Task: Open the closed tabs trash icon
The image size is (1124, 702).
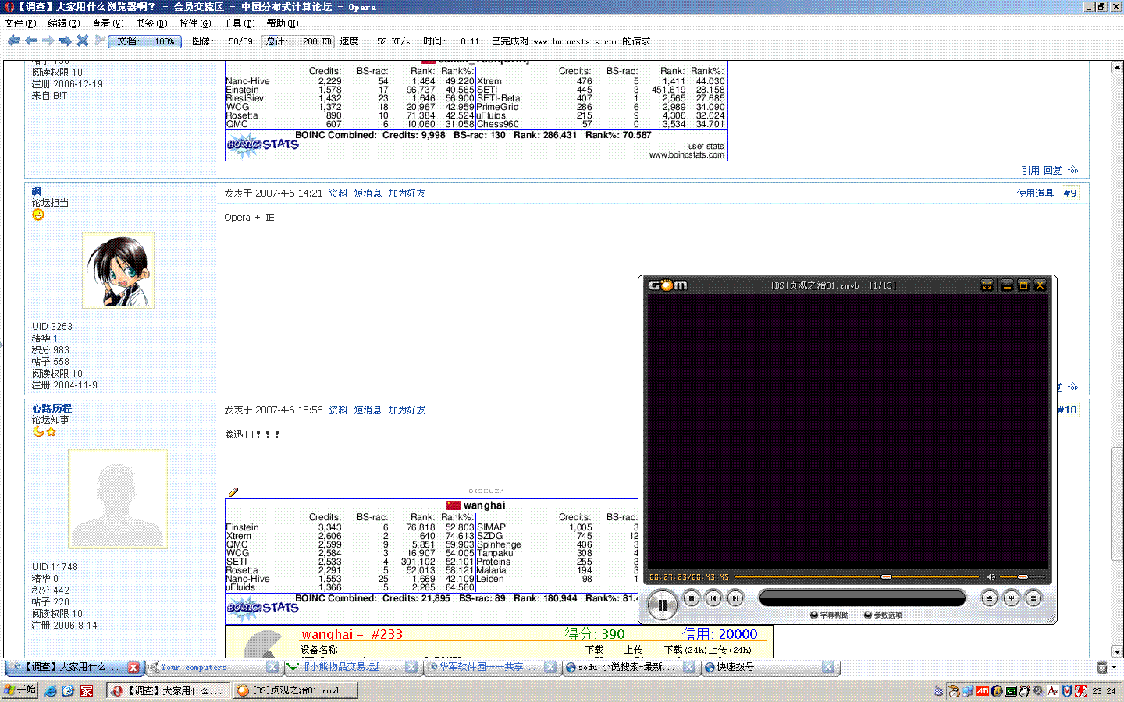Action: (x=1102, y=668)
